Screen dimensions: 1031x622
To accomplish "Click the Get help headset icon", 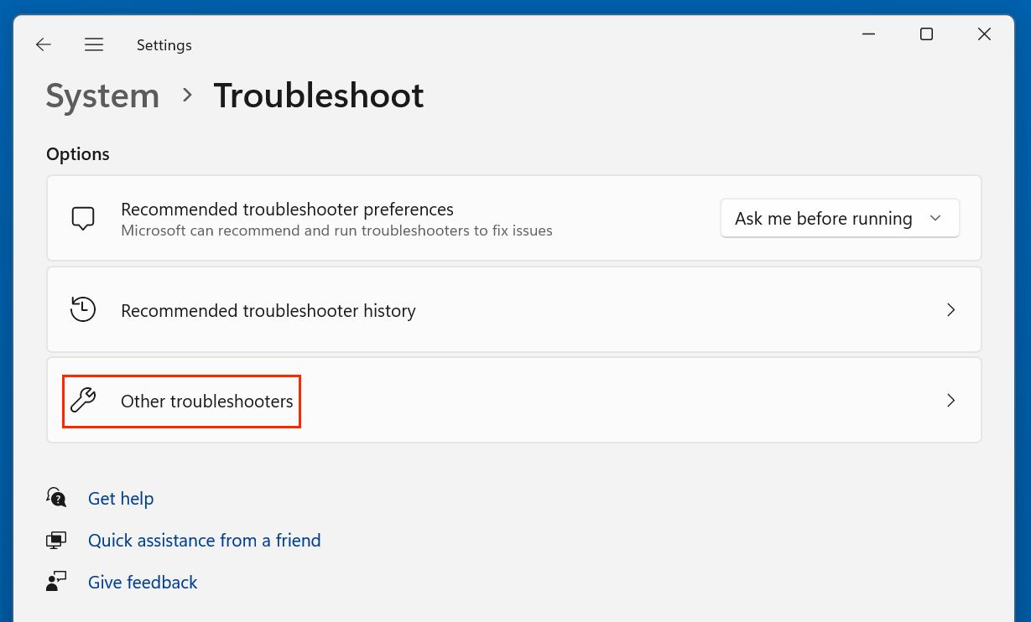I will click(56, 498).
